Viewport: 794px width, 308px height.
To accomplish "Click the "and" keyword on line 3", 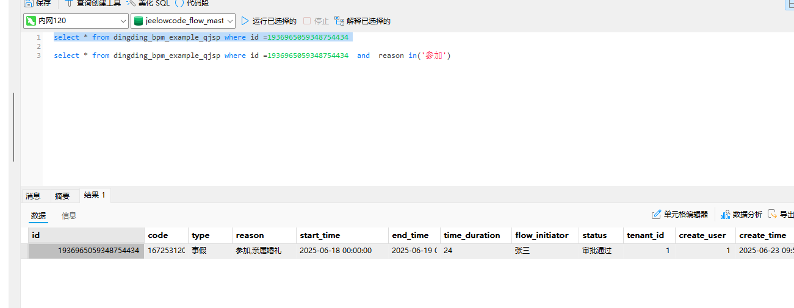I will click(x=363, y=56).
